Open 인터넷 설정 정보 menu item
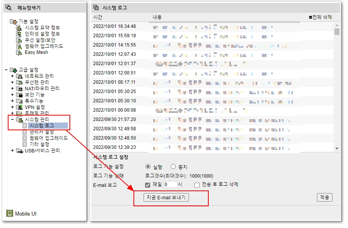348x228 pixels. pyautogui.click(x=42, y=34)
